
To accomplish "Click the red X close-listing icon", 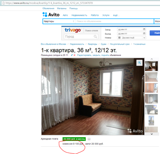I will click(74, 55).
